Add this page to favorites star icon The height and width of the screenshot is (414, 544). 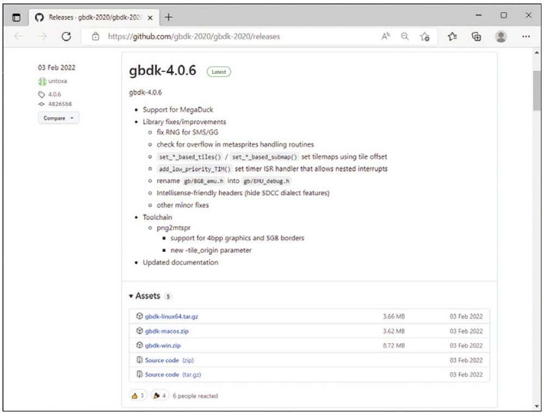tap(425, 37)
